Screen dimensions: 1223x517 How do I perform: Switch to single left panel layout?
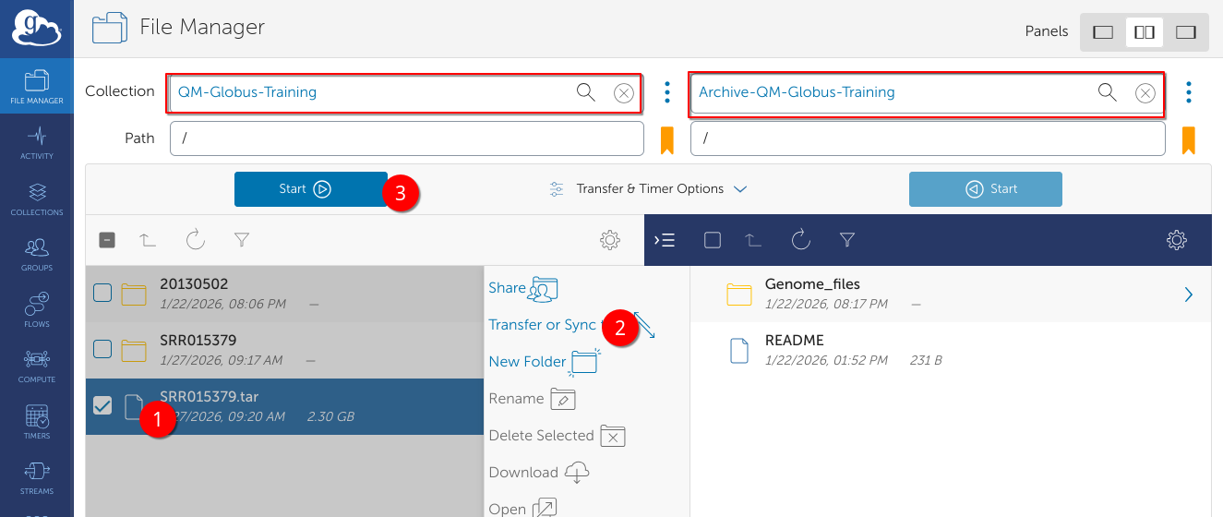point(1102,32)
